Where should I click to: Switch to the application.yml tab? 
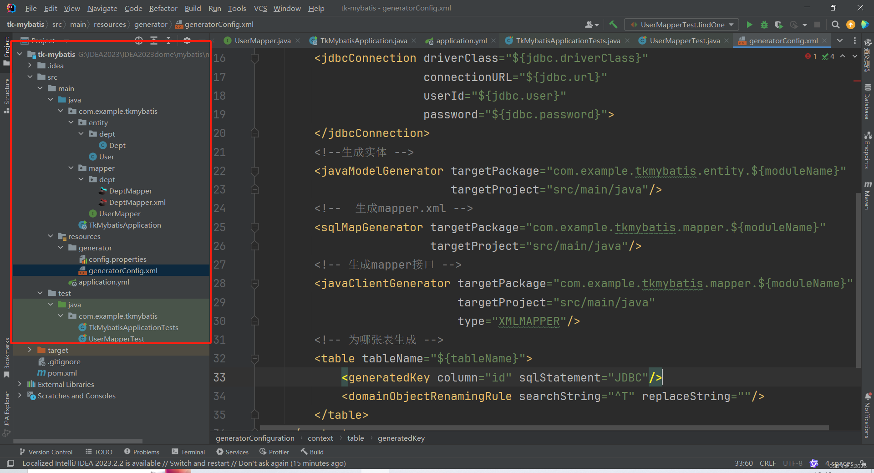click(461, 41)
